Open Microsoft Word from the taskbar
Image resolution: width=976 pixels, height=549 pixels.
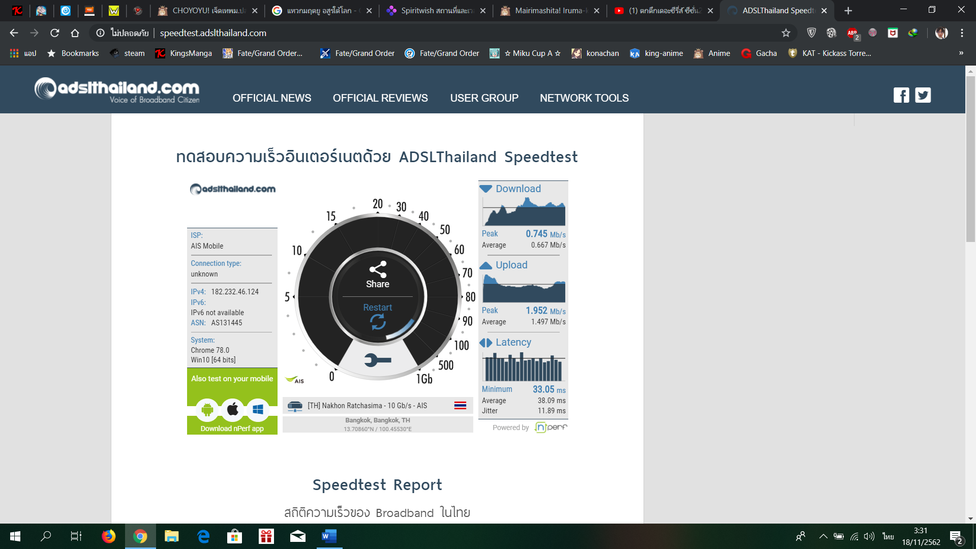329,536
